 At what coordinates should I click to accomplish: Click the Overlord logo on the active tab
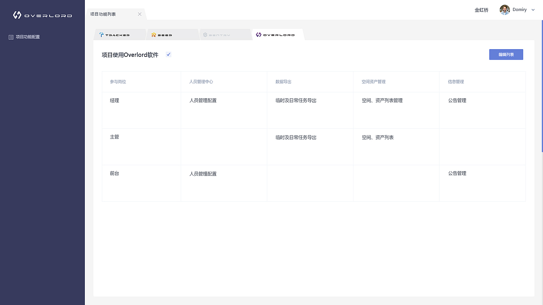tap(258, 34)
